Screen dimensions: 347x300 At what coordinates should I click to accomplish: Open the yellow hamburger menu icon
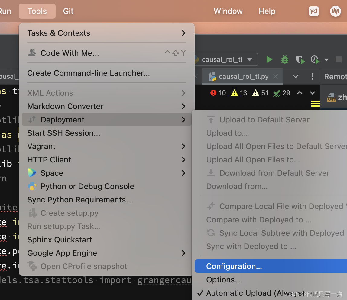pos(315,104)
